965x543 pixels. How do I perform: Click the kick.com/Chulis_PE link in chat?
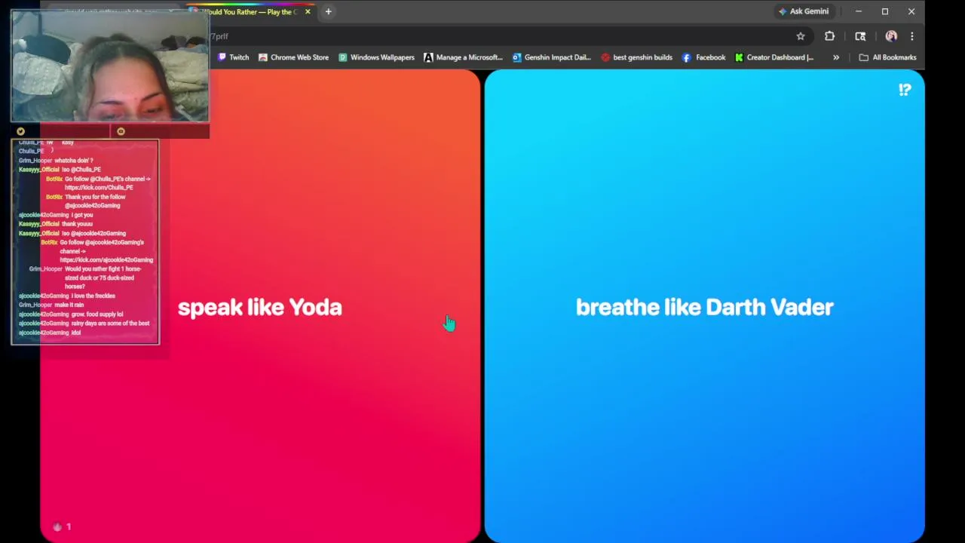(x=99, y=188)
